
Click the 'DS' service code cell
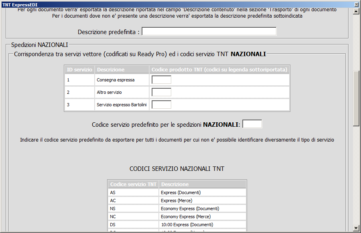133,225
